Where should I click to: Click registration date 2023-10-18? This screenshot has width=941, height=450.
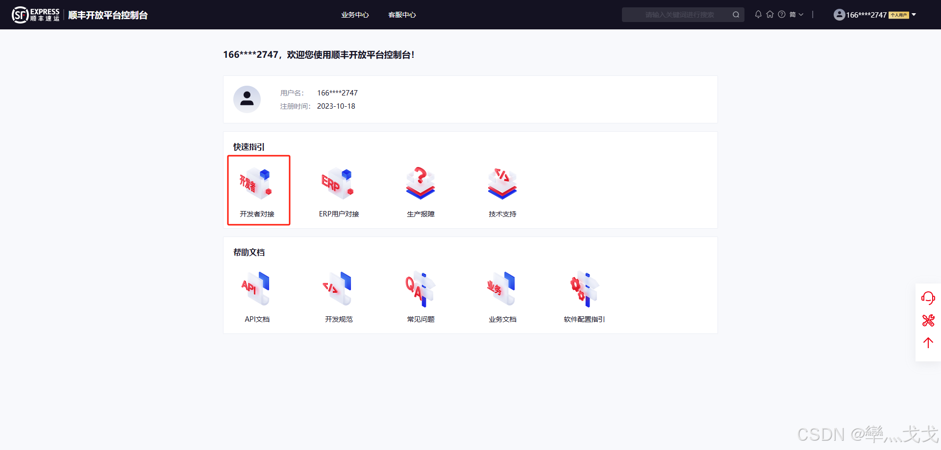pyautogui.click(x=336, y=106)
